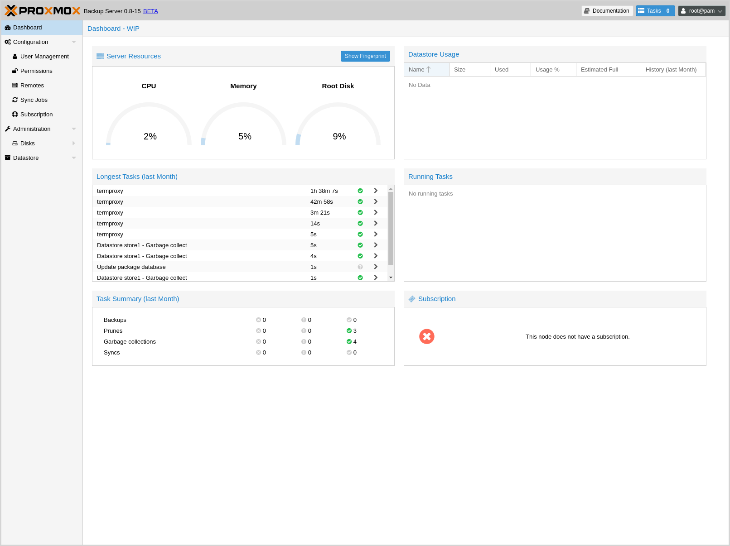730x546 pixels.
Task: Open the Documentation button
Action: coord(607,11)
